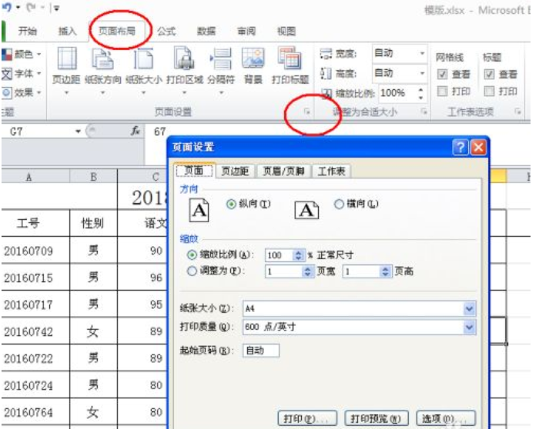Click the G7 name box
539x429 pixels.
(x=38, y=131)
